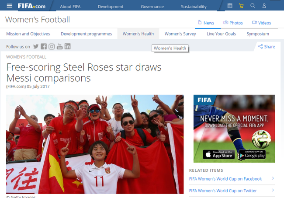Visit the Instagram follow icon

52,47
